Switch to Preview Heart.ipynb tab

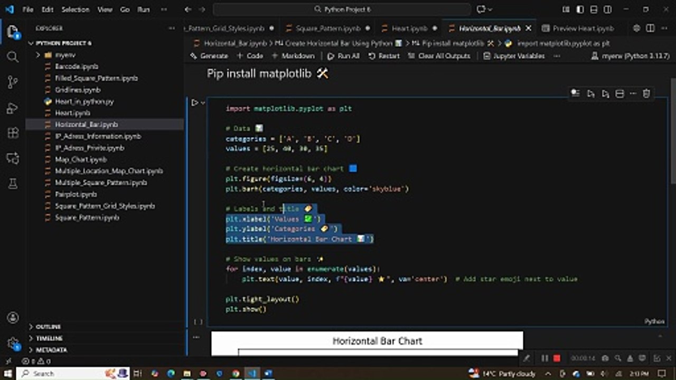coord(583,28)
